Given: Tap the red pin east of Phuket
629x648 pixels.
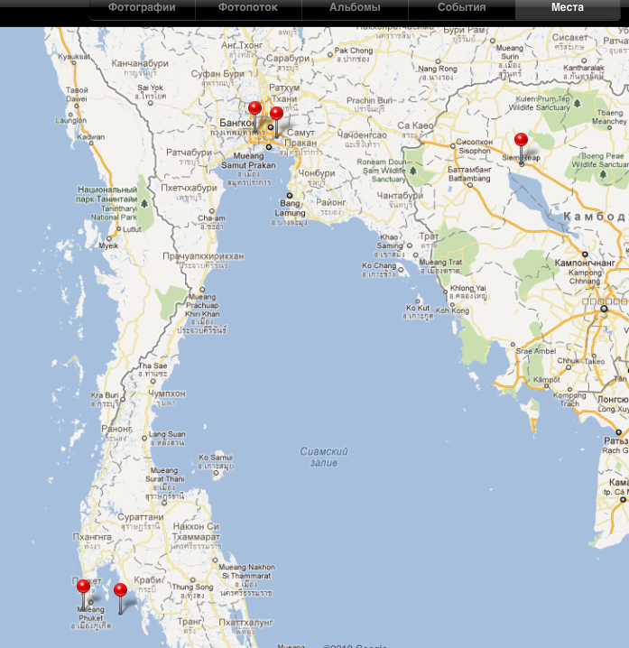Looking at the screenshot, I should (x=120, y=591).
